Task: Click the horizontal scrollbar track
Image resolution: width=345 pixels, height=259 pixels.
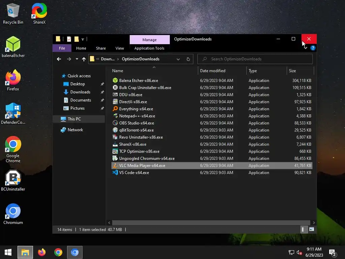Action: 211,223
